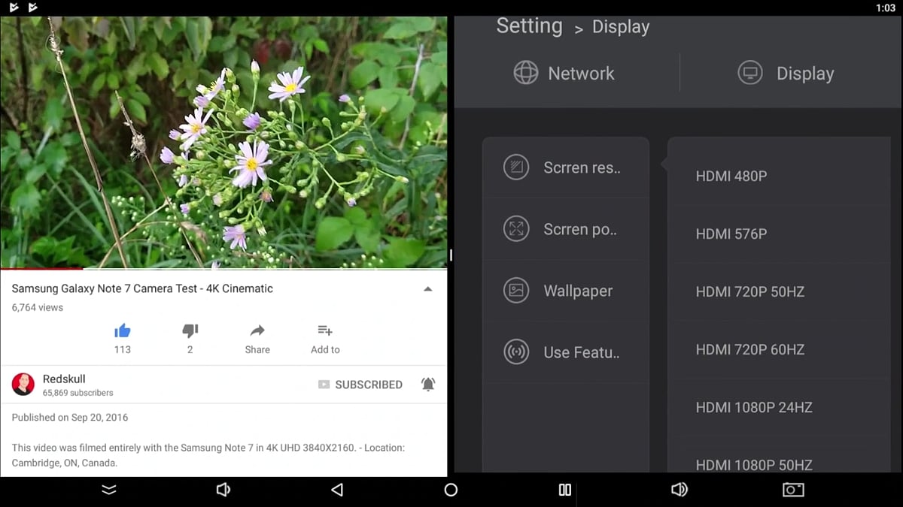Click Published on Sep 20, 2016 text

coord(70,418)
